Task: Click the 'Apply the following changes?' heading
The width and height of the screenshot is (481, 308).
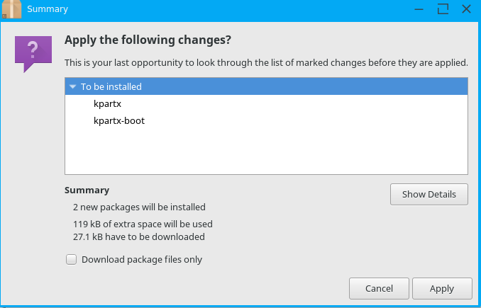Action: pyautogui.click(x=148, y=40)
